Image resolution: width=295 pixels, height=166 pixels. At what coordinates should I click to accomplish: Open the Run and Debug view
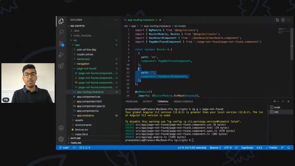[x=61, y=55]
